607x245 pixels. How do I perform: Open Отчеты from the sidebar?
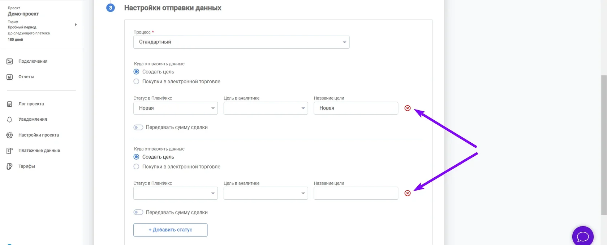click(26, 77)
